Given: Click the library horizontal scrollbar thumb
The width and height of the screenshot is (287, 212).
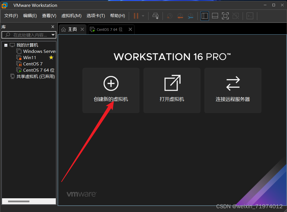Looking at the screenshot, I should pyautogui.click(x=19, y=201).
